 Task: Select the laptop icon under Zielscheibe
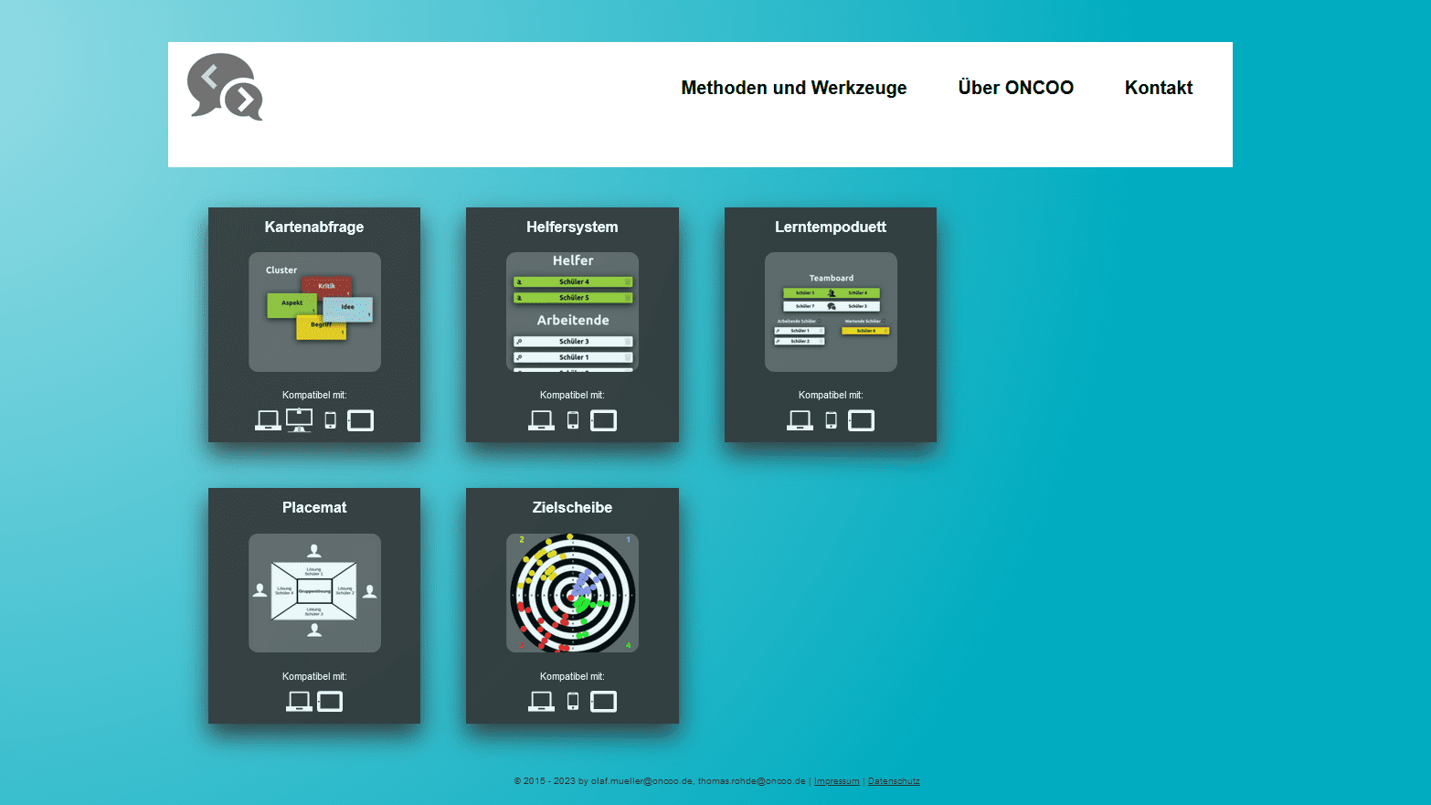(540, 701)
